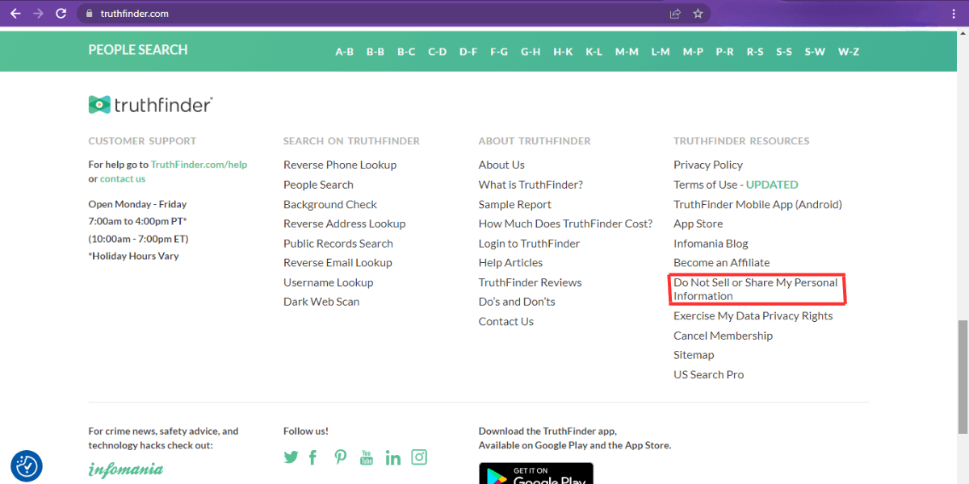Select the S-W people search range
This screenshot has height=484, width=969.
815,52
